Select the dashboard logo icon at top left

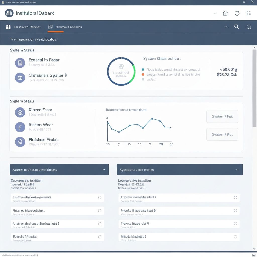click(9, 13)
